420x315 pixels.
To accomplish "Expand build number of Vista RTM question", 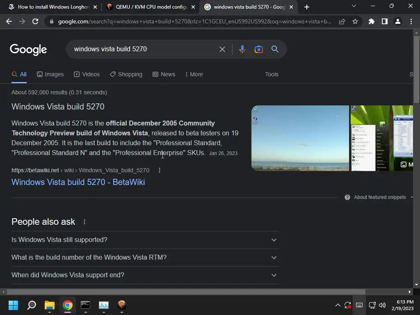I will [x=145, y=258].
